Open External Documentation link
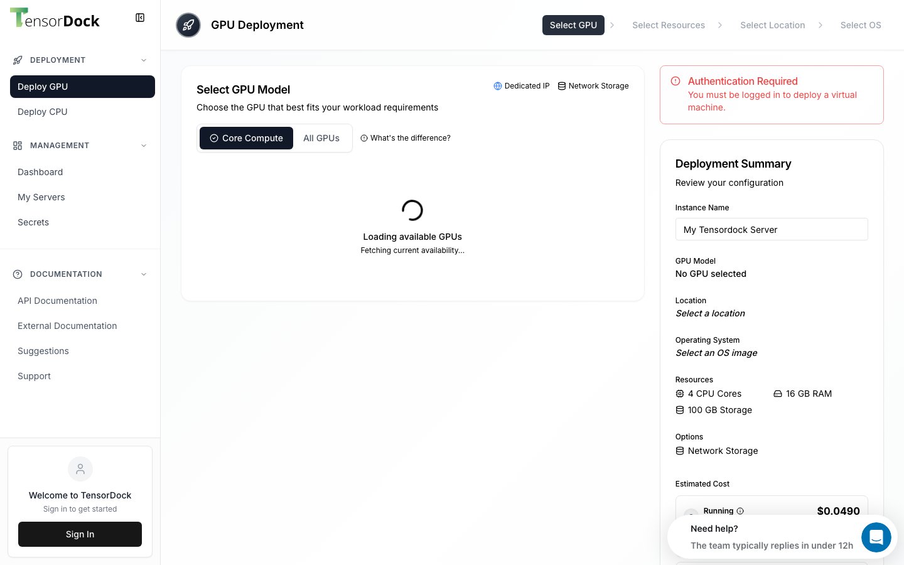 coord(82,326)
